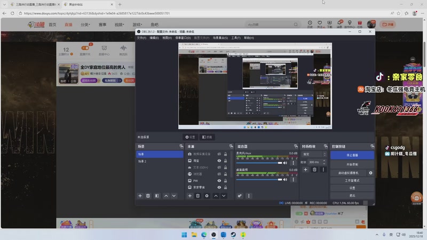This screenshot has width=427, height=240.
Task: Click the 停止直播 button
Action: pyautogui.click(x=352, y=155)
